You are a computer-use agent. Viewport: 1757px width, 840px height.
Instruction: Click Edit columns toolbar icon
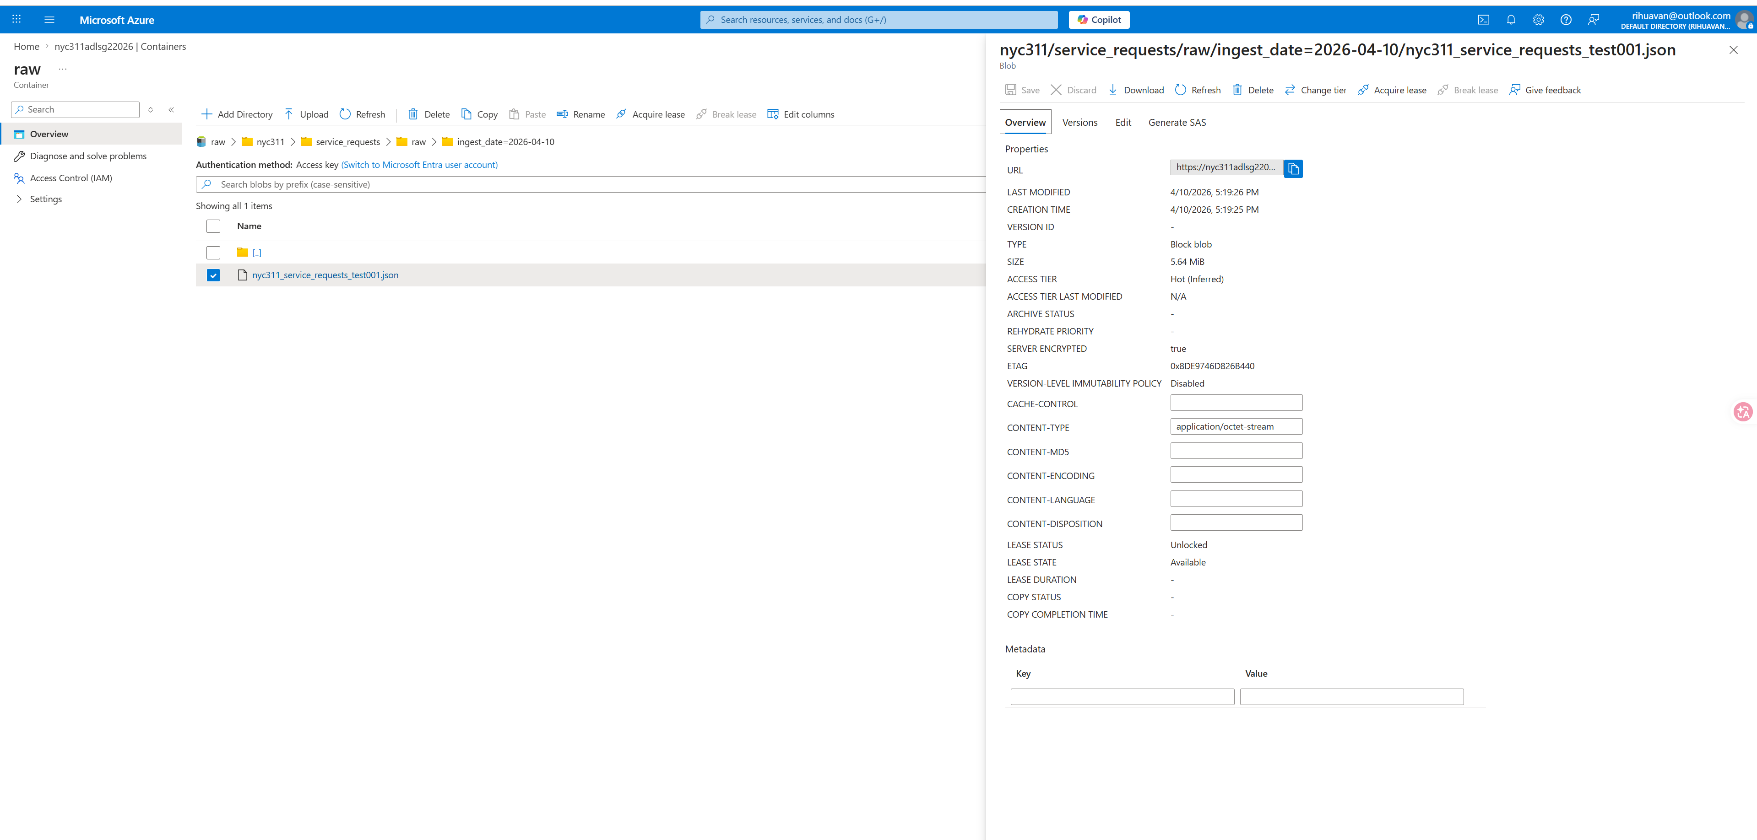click(x=773, y=114)
